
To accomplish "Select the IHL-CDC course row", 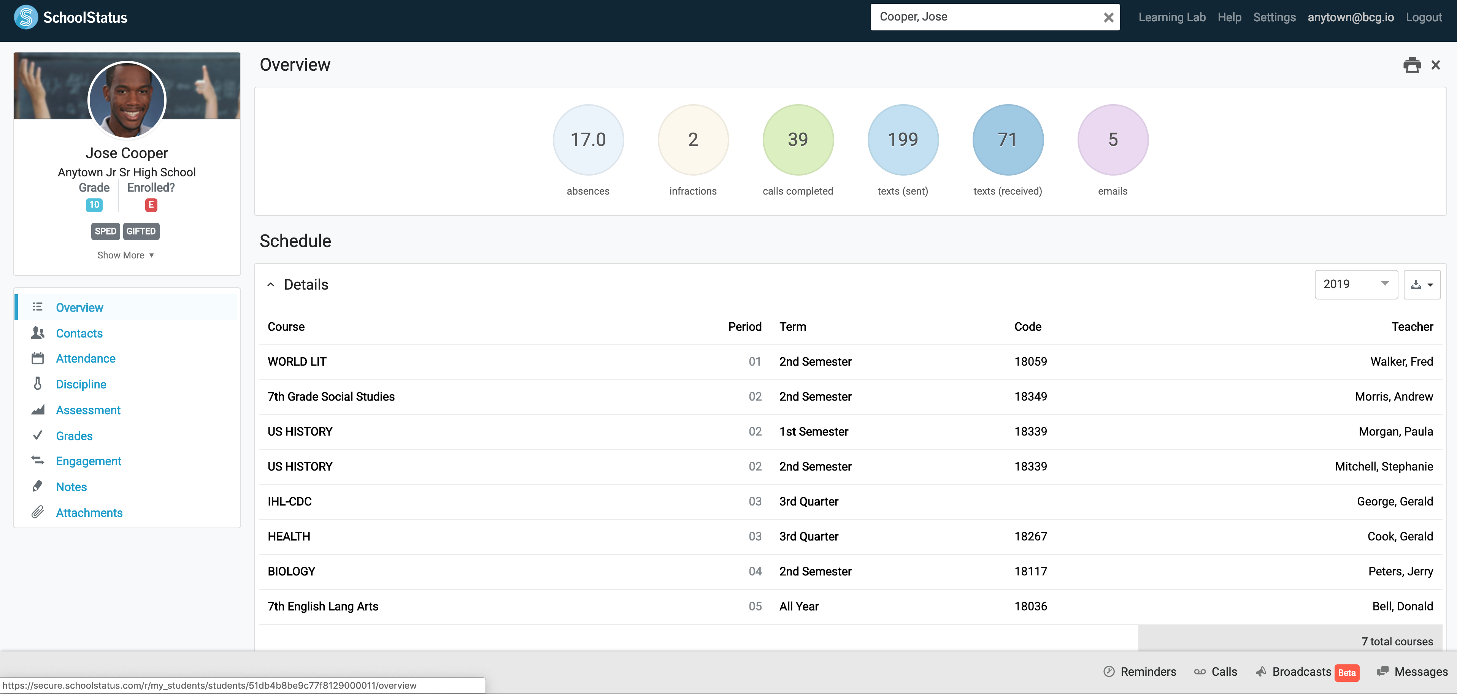I will click(850, 501).
